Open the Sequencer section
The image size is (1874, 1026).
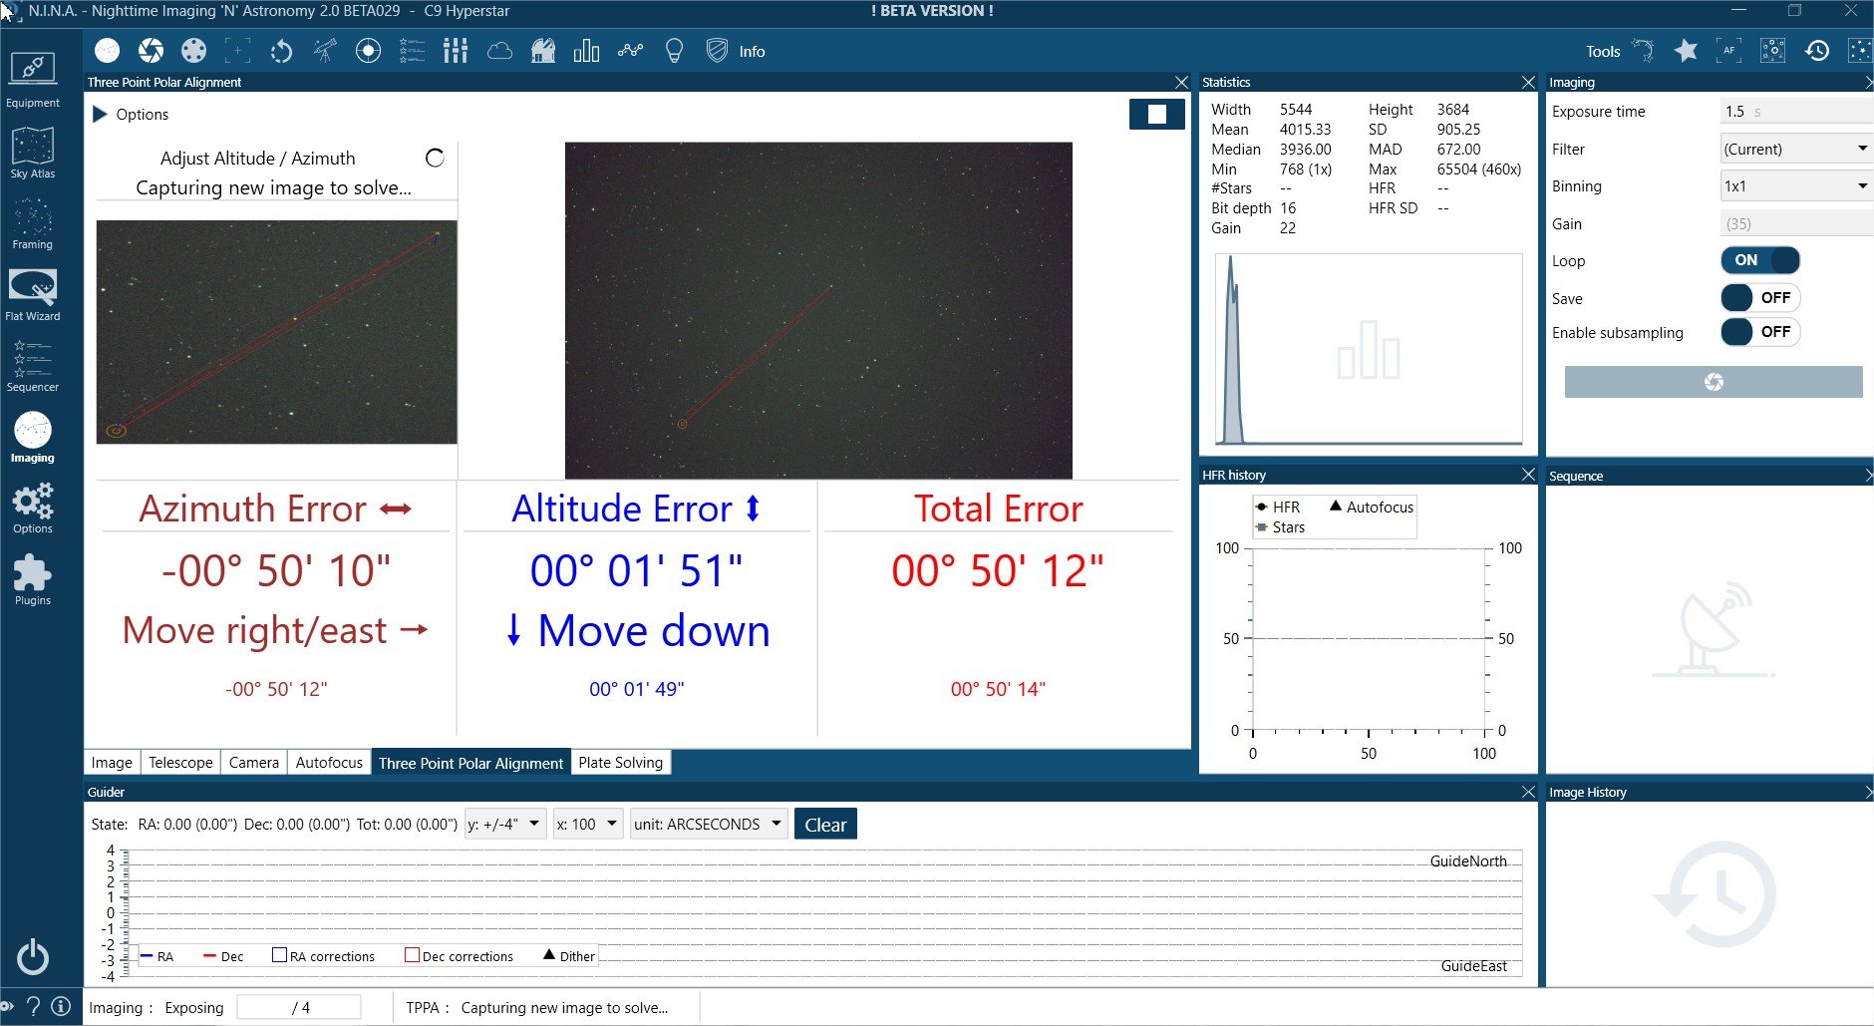point(33,367)
